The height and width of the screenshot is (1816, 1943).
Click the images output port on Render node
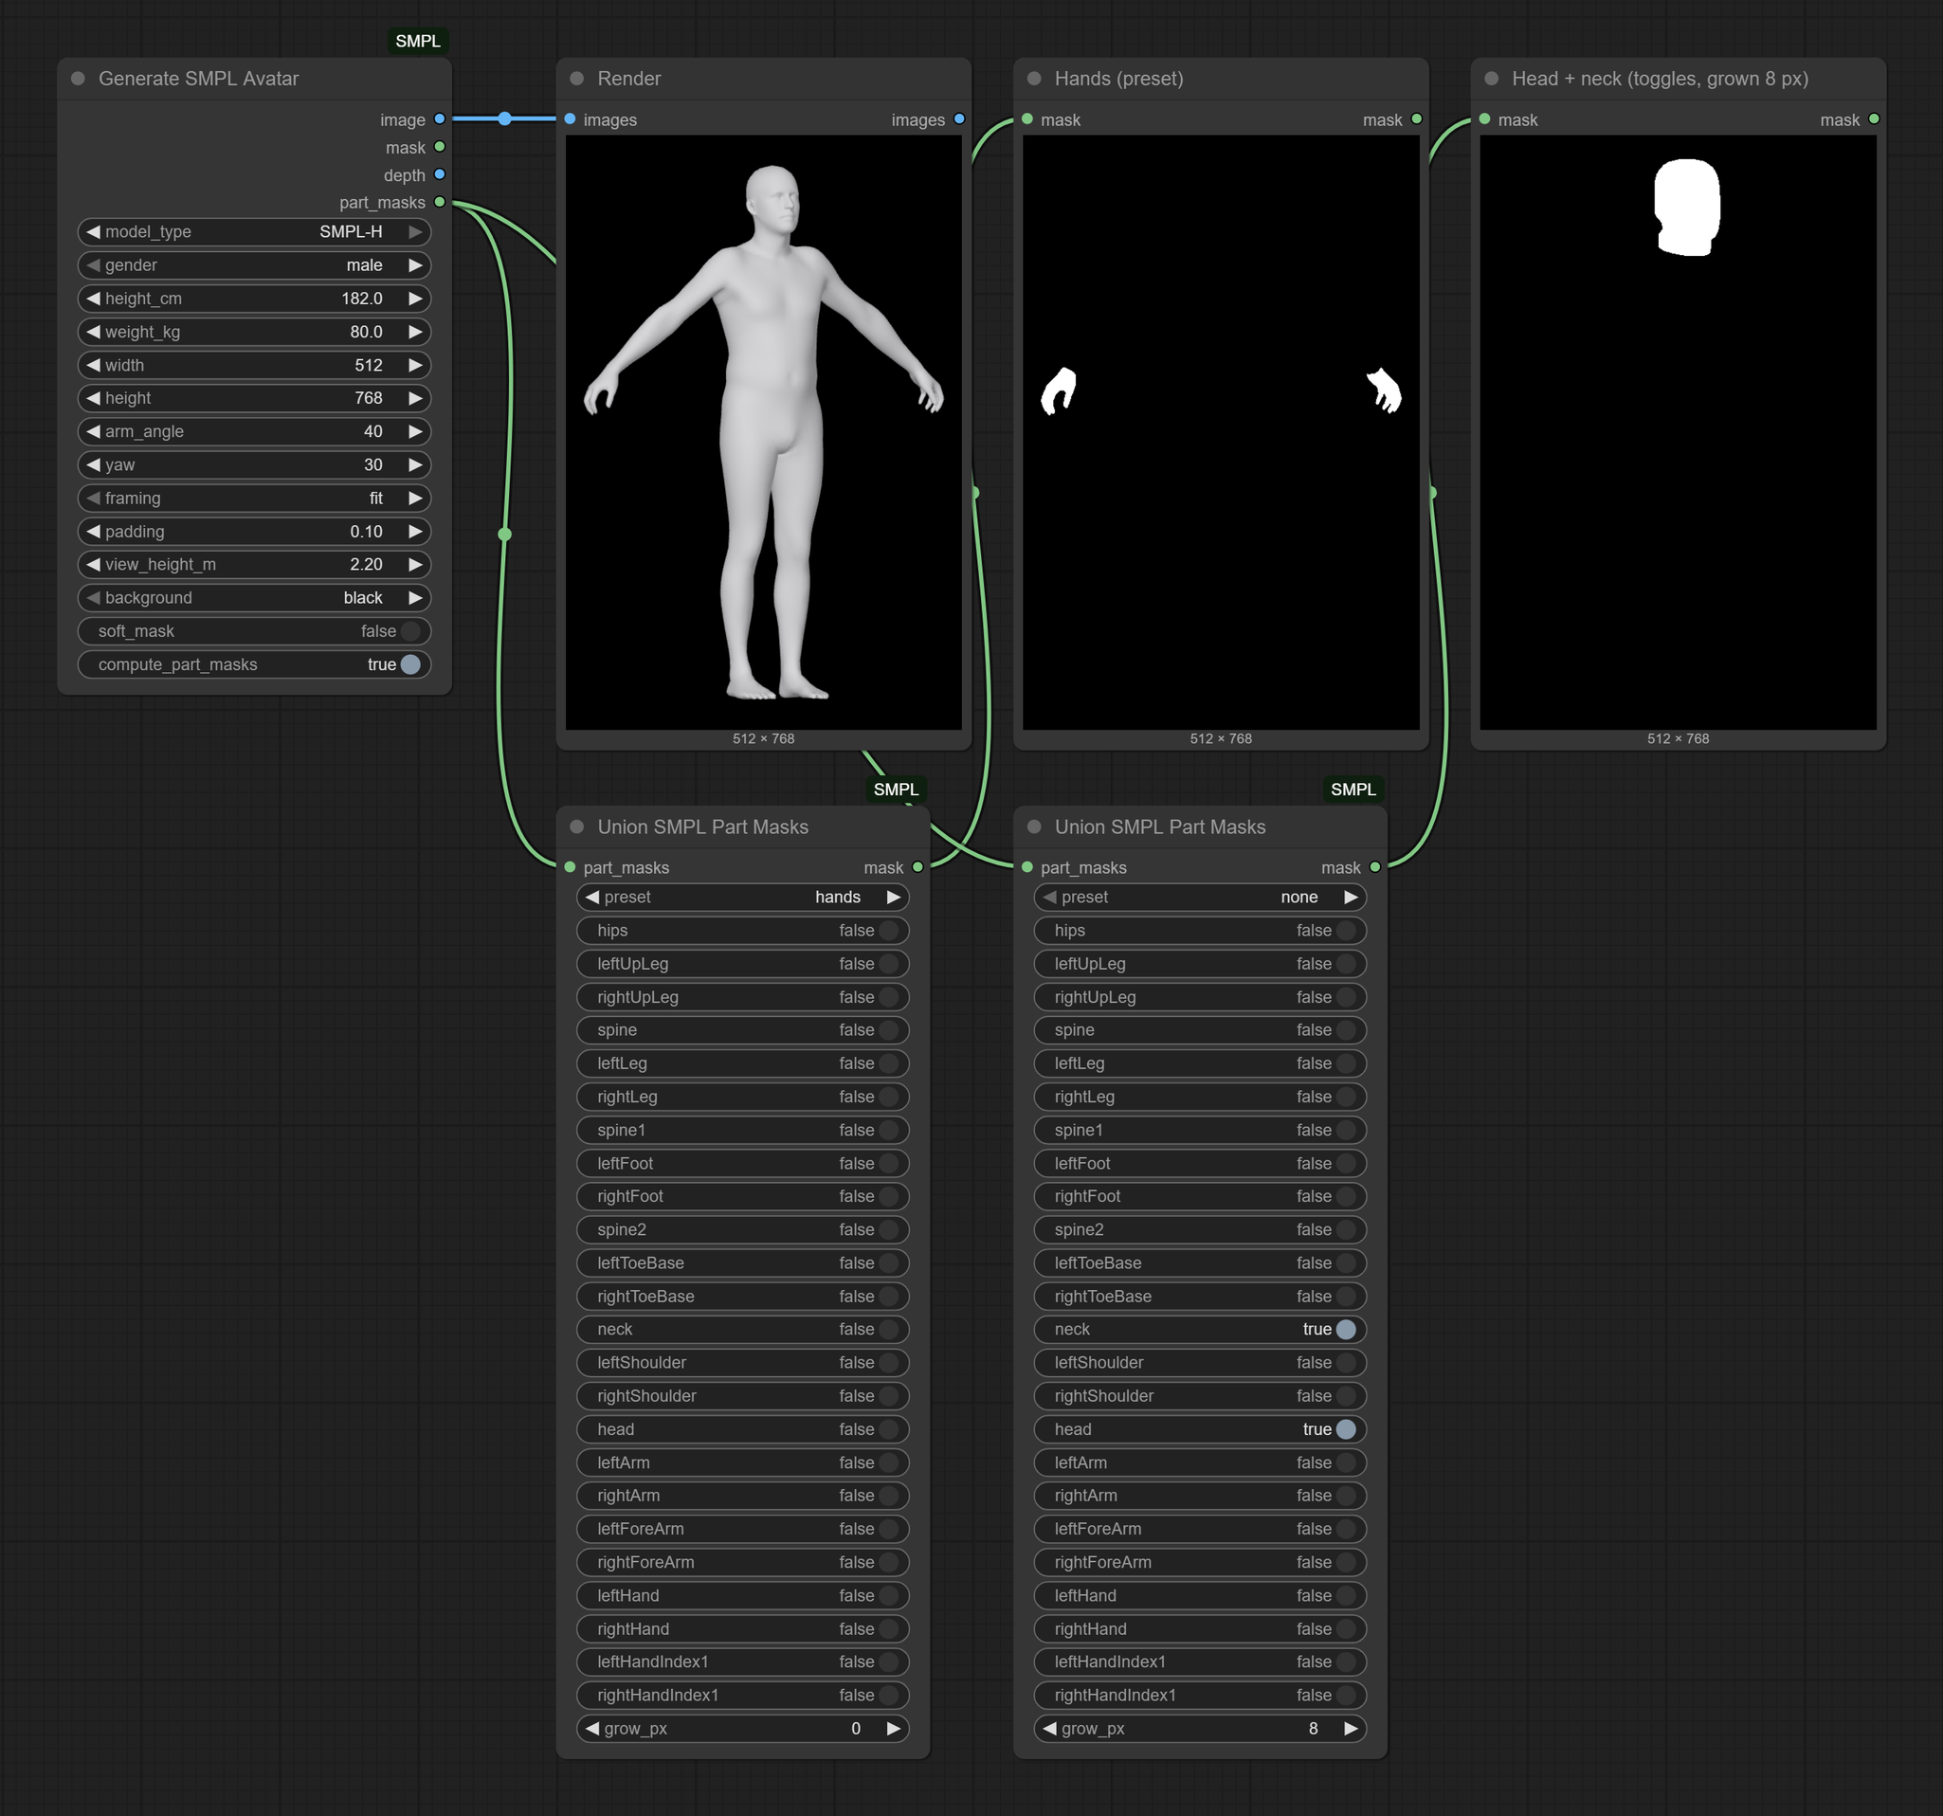pyautogui.click(x=959, y=119)
